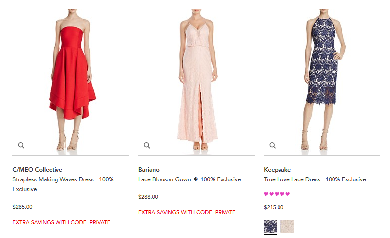Click the $288.00 price of Bariano gown

click(x=148, y=197)
